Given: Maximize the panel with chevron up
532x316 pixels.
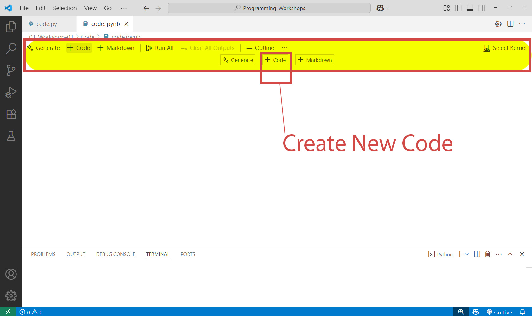Looking at the screenshot, I should (x=510, y=254).
